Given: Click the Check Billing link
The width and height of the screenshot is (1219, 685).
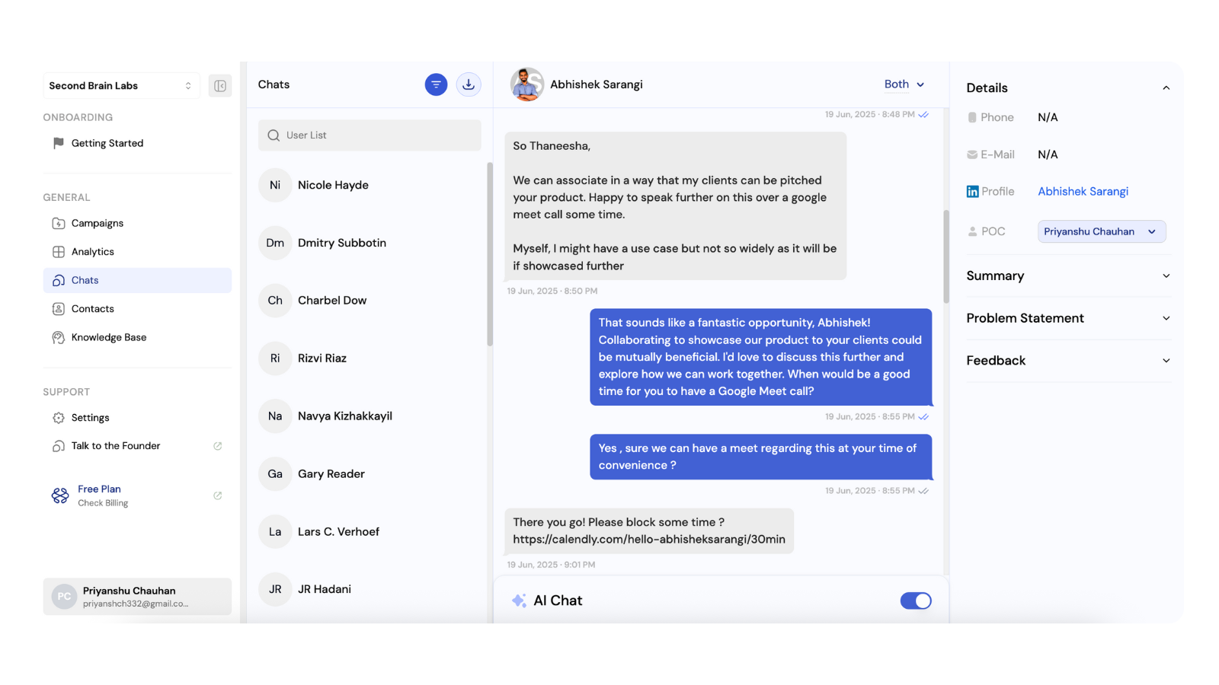Looking at the screenshot, I should coord(103,503).
